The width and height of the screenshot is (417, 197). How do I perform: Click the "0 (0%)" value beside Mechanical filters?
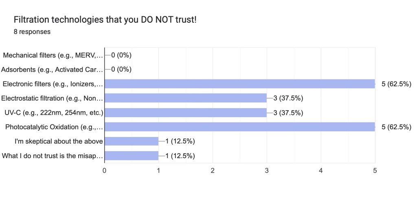[121, 55]
